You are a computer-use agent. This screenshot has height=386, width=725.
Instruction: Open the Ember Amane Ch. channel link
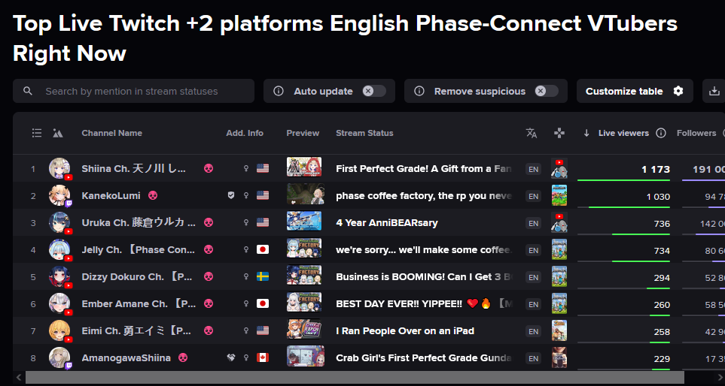139,303
